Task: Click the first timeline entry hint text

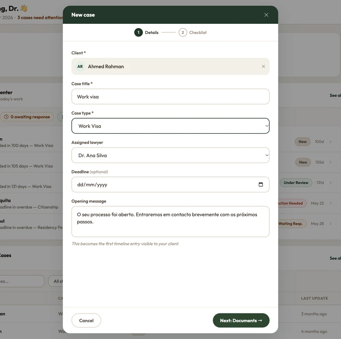Action: point(125,244)
